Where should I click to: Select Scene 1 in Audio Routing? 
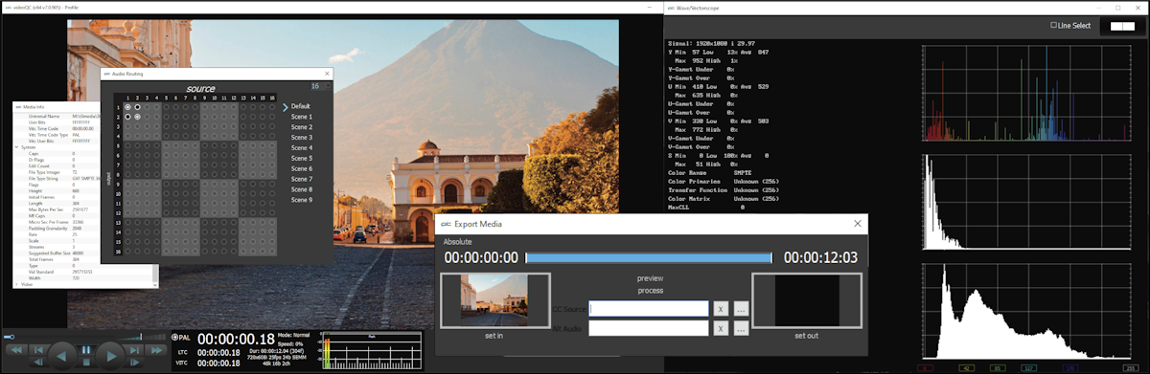tap(302, 117)
